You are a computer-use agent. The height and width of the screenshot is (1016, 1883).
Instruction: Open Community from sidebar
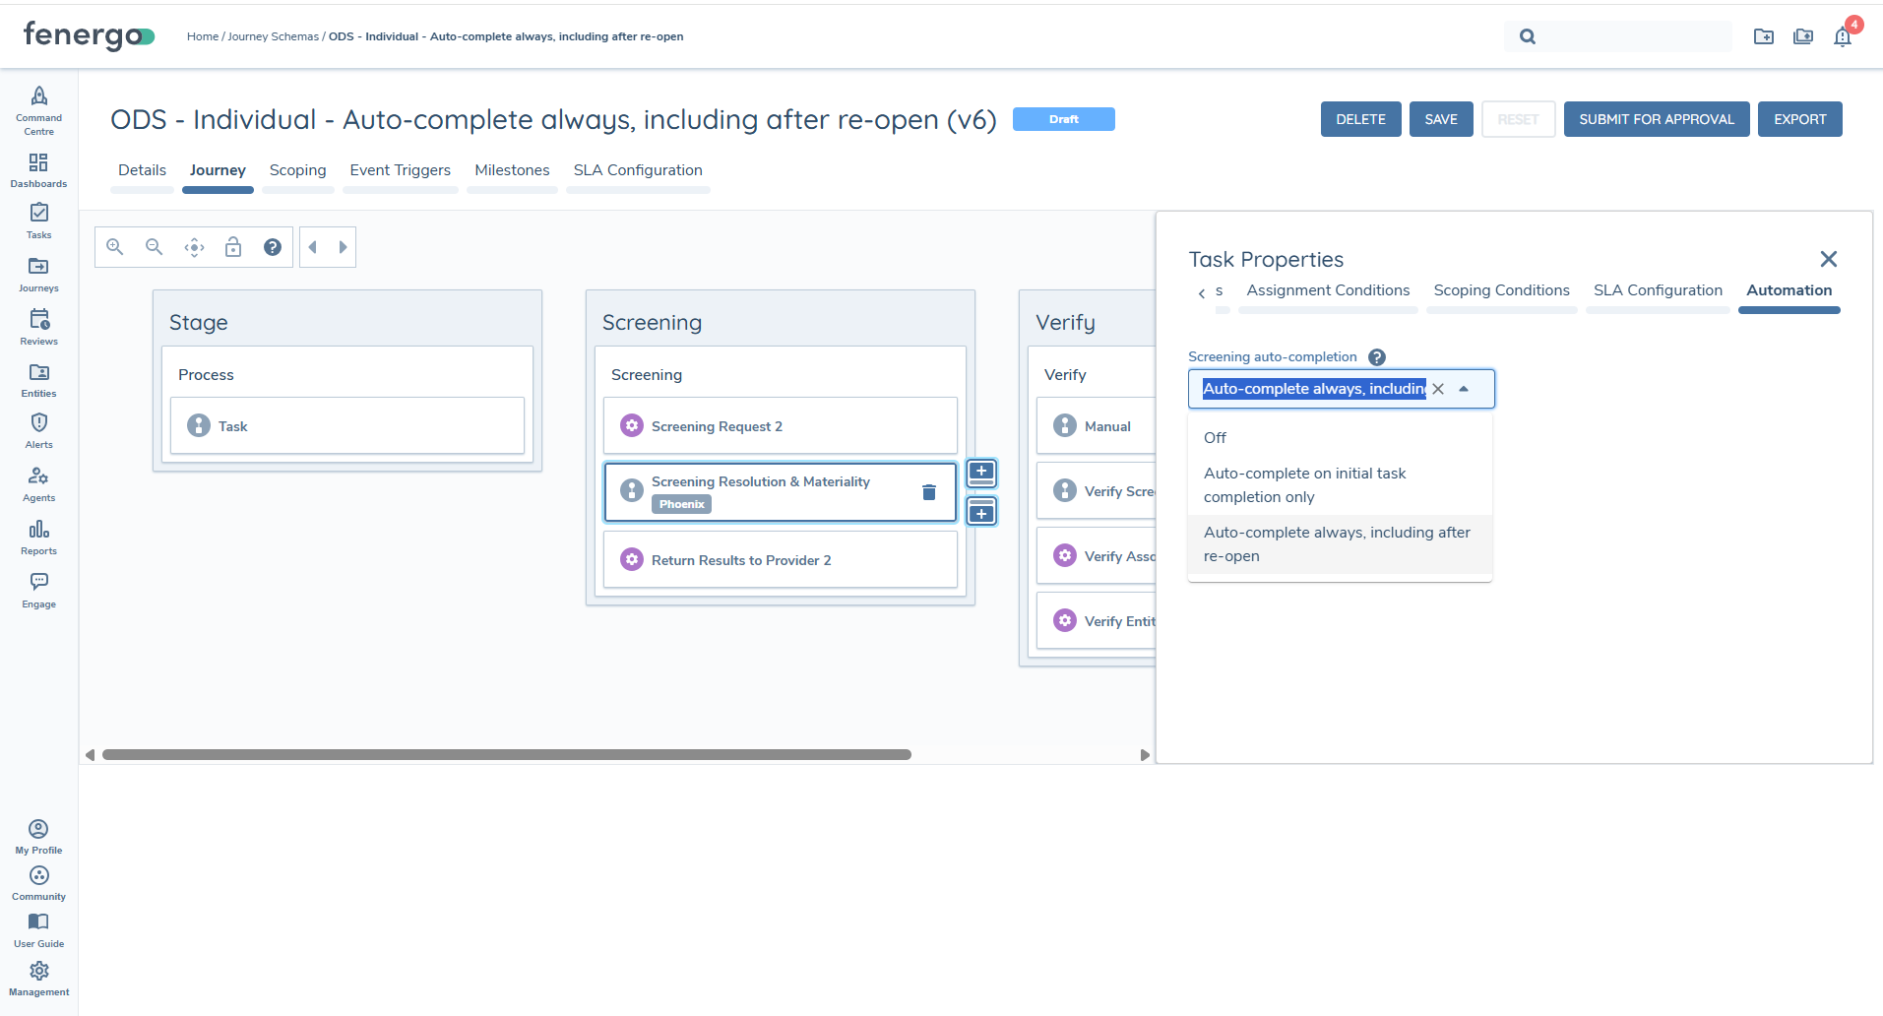tap(38, 883)
